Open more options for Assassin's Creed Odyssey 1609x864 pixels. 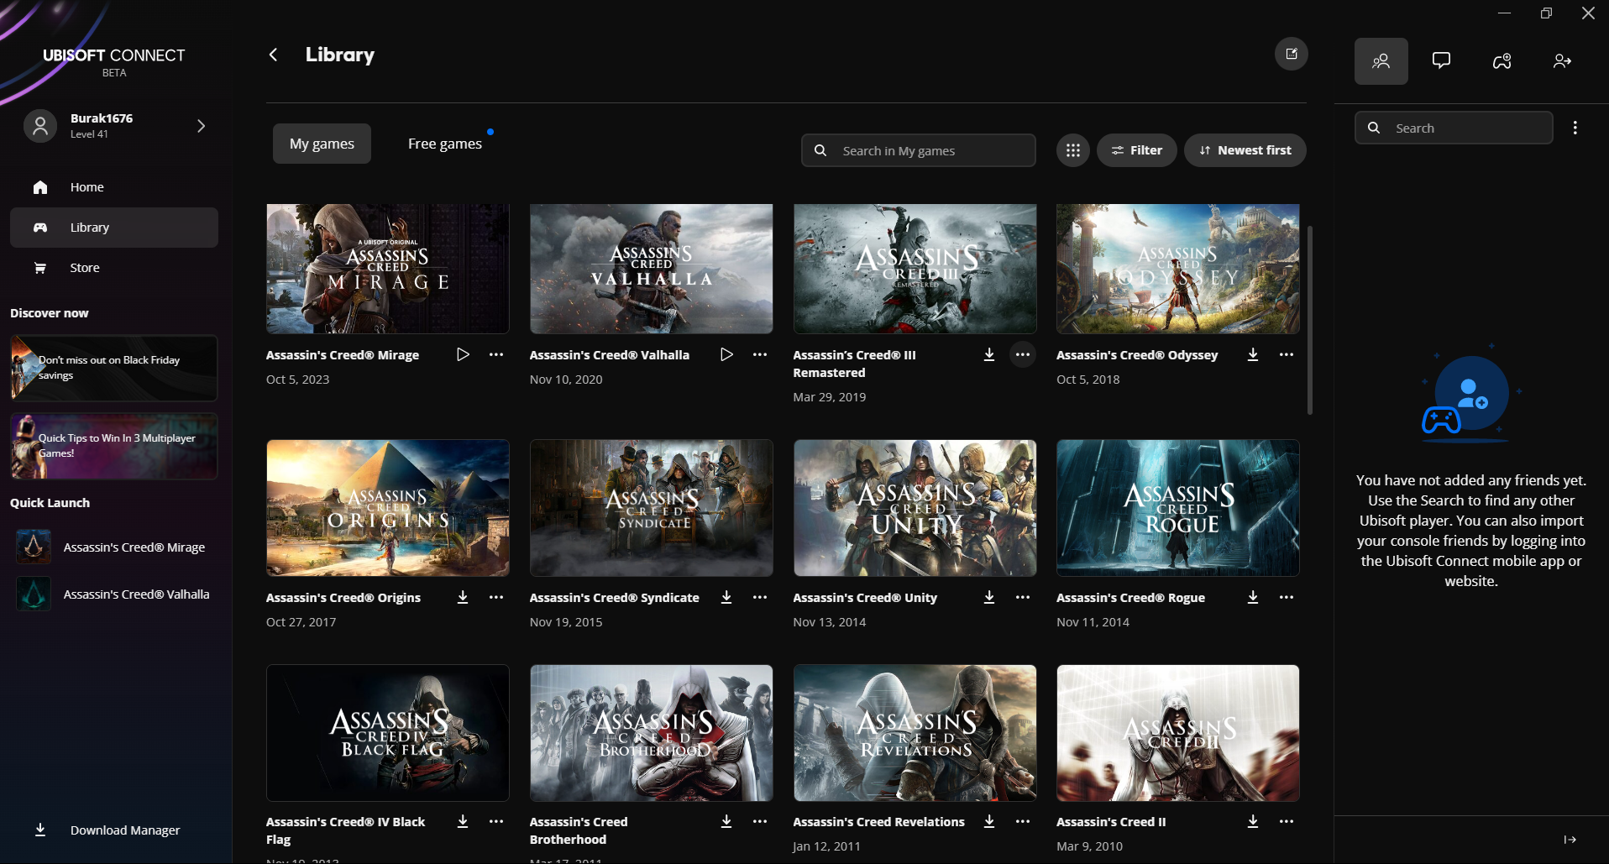coord(1287,354)
